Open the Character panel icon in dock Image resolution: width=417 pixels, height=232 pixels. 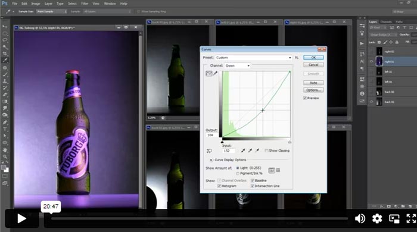point(362,61)
